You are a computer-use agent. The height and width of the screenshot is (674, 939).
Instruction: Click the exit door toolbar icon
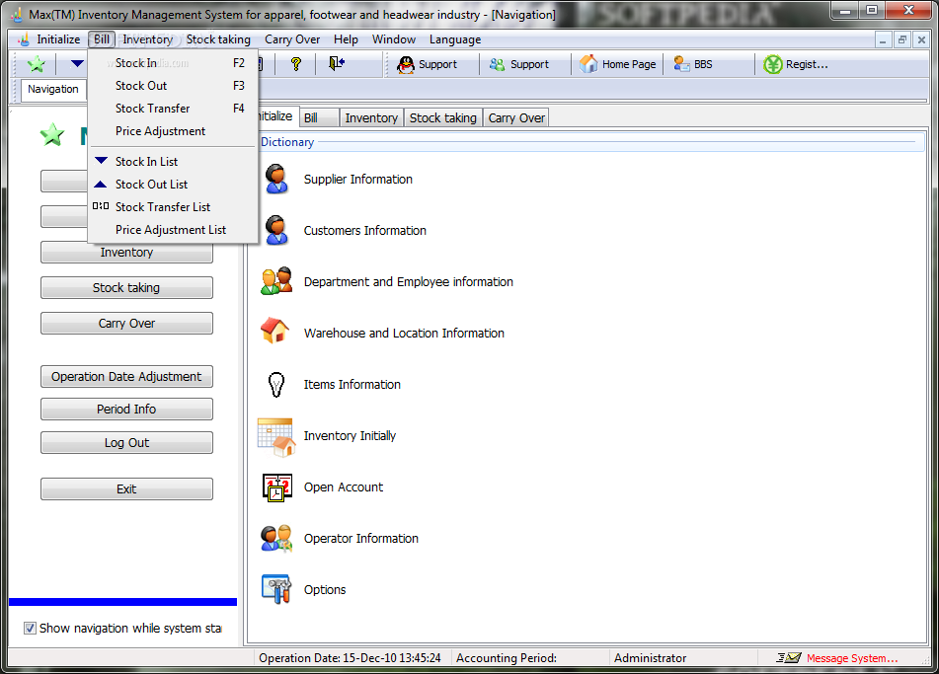tap(337, 63)
